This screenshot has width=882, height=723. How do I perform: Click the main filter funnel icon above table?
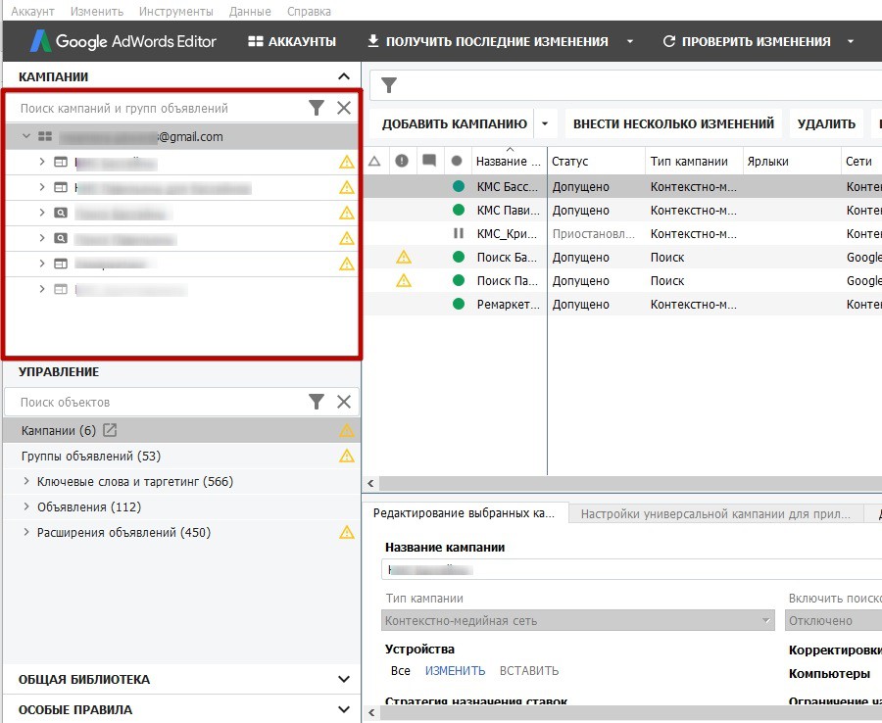pos(389,85)
